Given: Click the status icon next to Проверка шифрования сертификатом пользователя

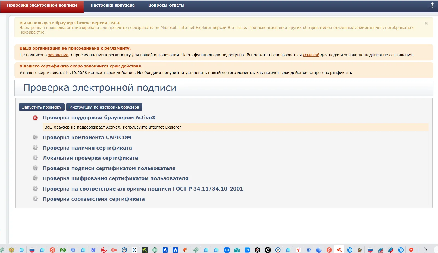Looking at the screenshot, I should (x=35, y=178).
